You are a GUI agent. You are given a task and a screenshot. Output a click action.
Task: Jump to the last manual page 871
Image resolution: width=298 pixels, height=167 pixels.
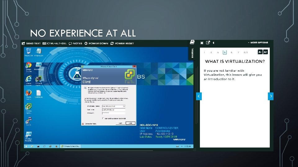coord(246,53)
